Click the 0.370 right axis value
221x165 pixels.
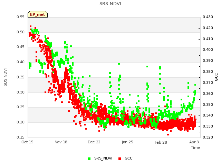click(208, 82)
